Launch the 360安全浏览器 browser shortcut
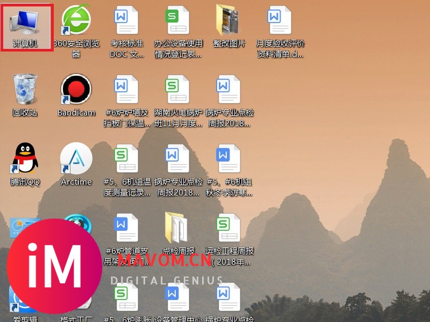 click(x=76, y=21)
